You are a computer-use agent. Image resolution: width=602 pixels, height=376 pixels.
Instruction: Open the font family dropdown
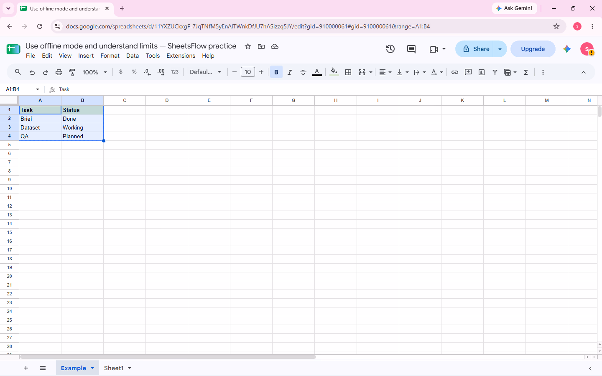205,72
